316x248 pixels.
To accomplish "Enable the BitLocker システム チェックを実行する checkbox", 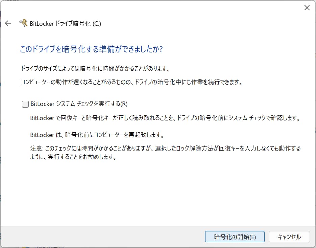I will point(25,104).
